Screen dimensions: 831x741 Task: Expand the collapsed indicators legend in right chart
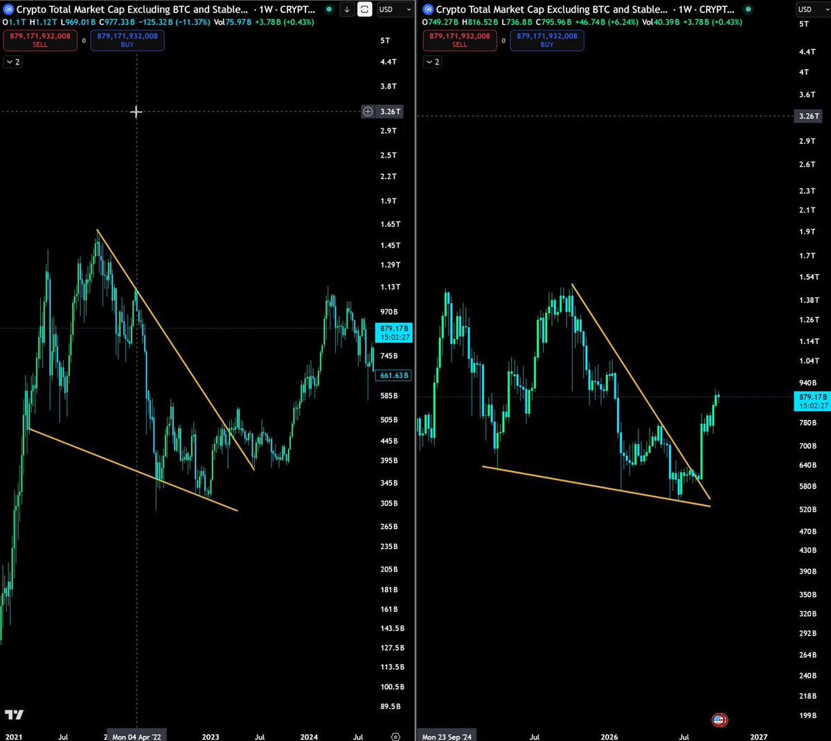pyautogui.click(x=433, y=62)
